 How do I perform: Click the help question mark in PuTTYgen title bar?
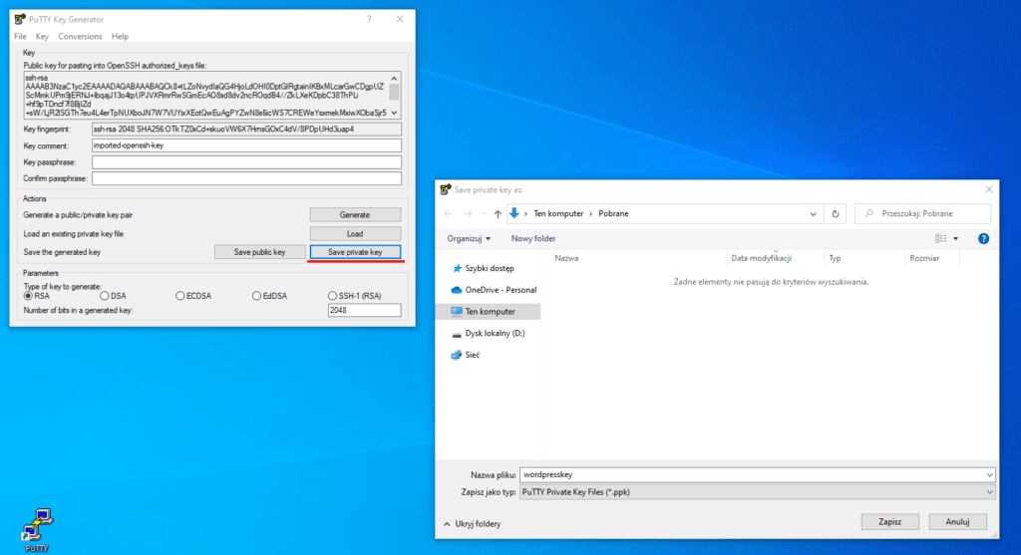(369, 20)
